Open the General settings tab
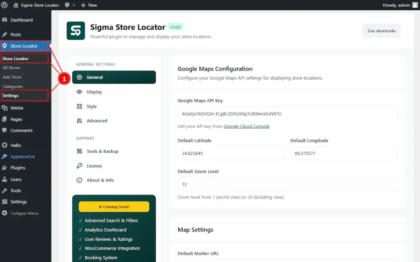 click(114, 77)
